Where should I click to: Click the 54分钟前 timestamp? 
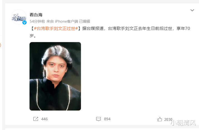coord(37,21)
